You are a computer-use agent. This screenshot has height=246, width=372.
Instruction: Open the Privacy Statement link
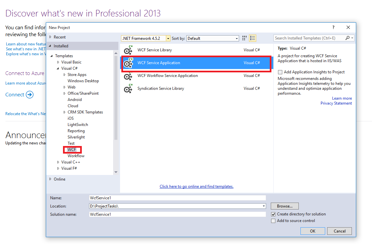(x=336, y=103)
